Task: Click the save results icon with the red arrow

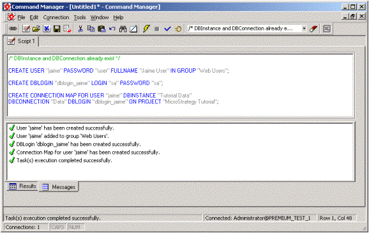Action: point(67,29)
